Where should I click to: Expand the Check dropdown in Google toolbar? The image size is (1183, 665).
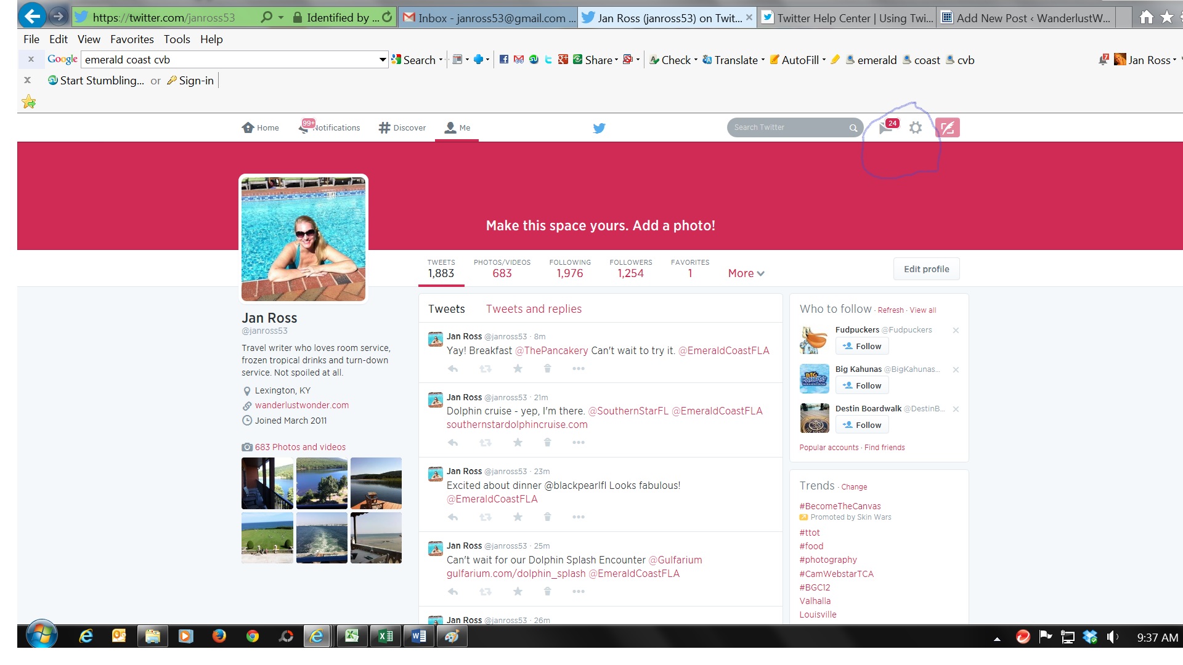pos(696,60)
